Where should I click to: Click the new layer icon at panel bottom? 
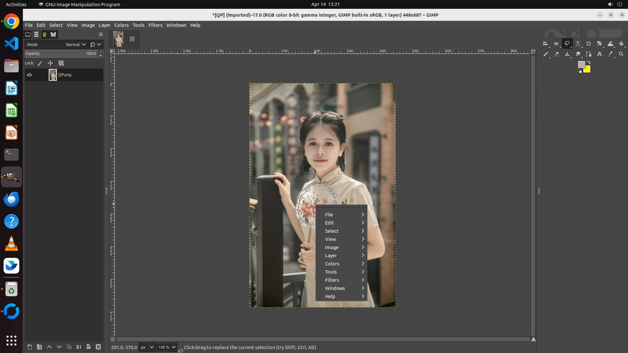tap(29, 347)
